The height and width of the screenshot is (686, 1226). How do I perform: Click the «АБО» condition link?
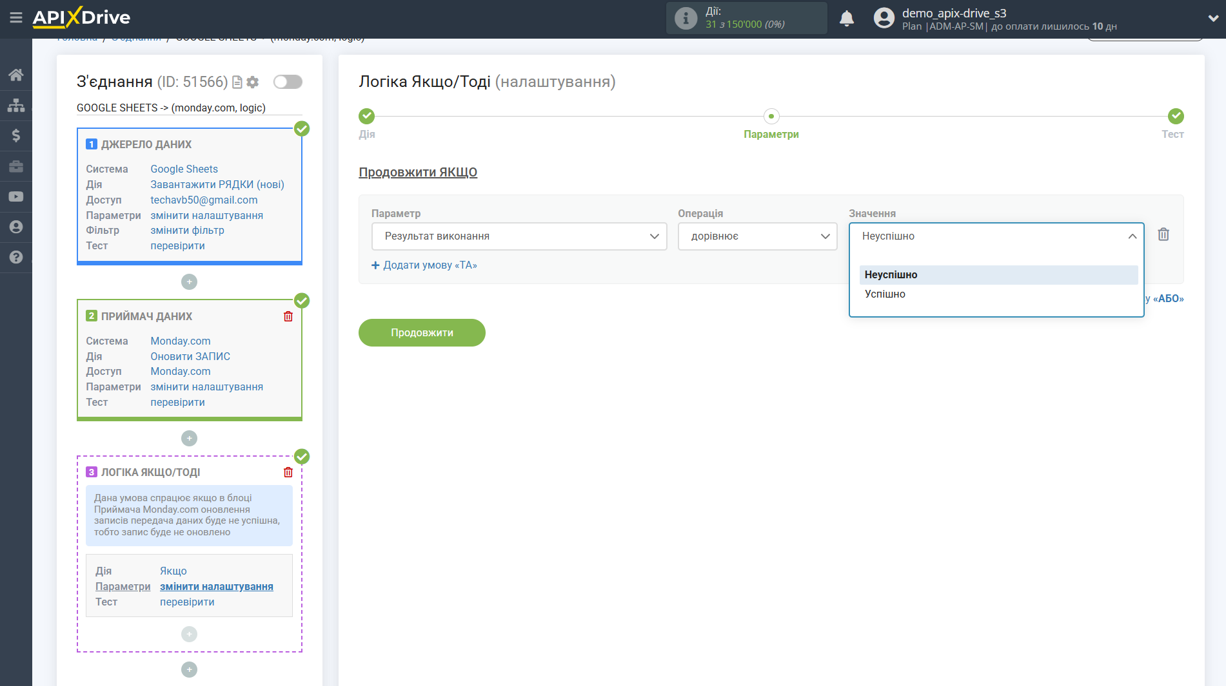[1168, 299]
